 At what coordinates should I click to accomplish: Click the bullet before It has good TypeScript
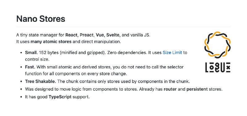(x=21, y=97)
